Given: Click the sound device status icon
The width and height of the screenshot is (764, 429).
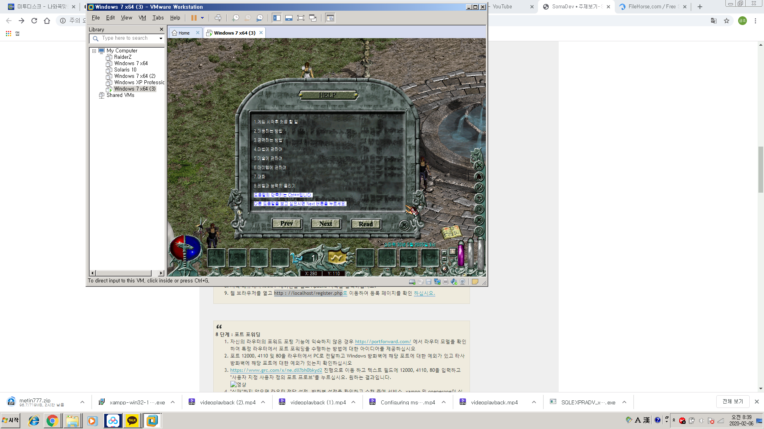Looking at the screenshot, I should coord(454,281).
